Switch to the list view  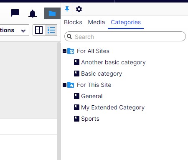[51, 30]
